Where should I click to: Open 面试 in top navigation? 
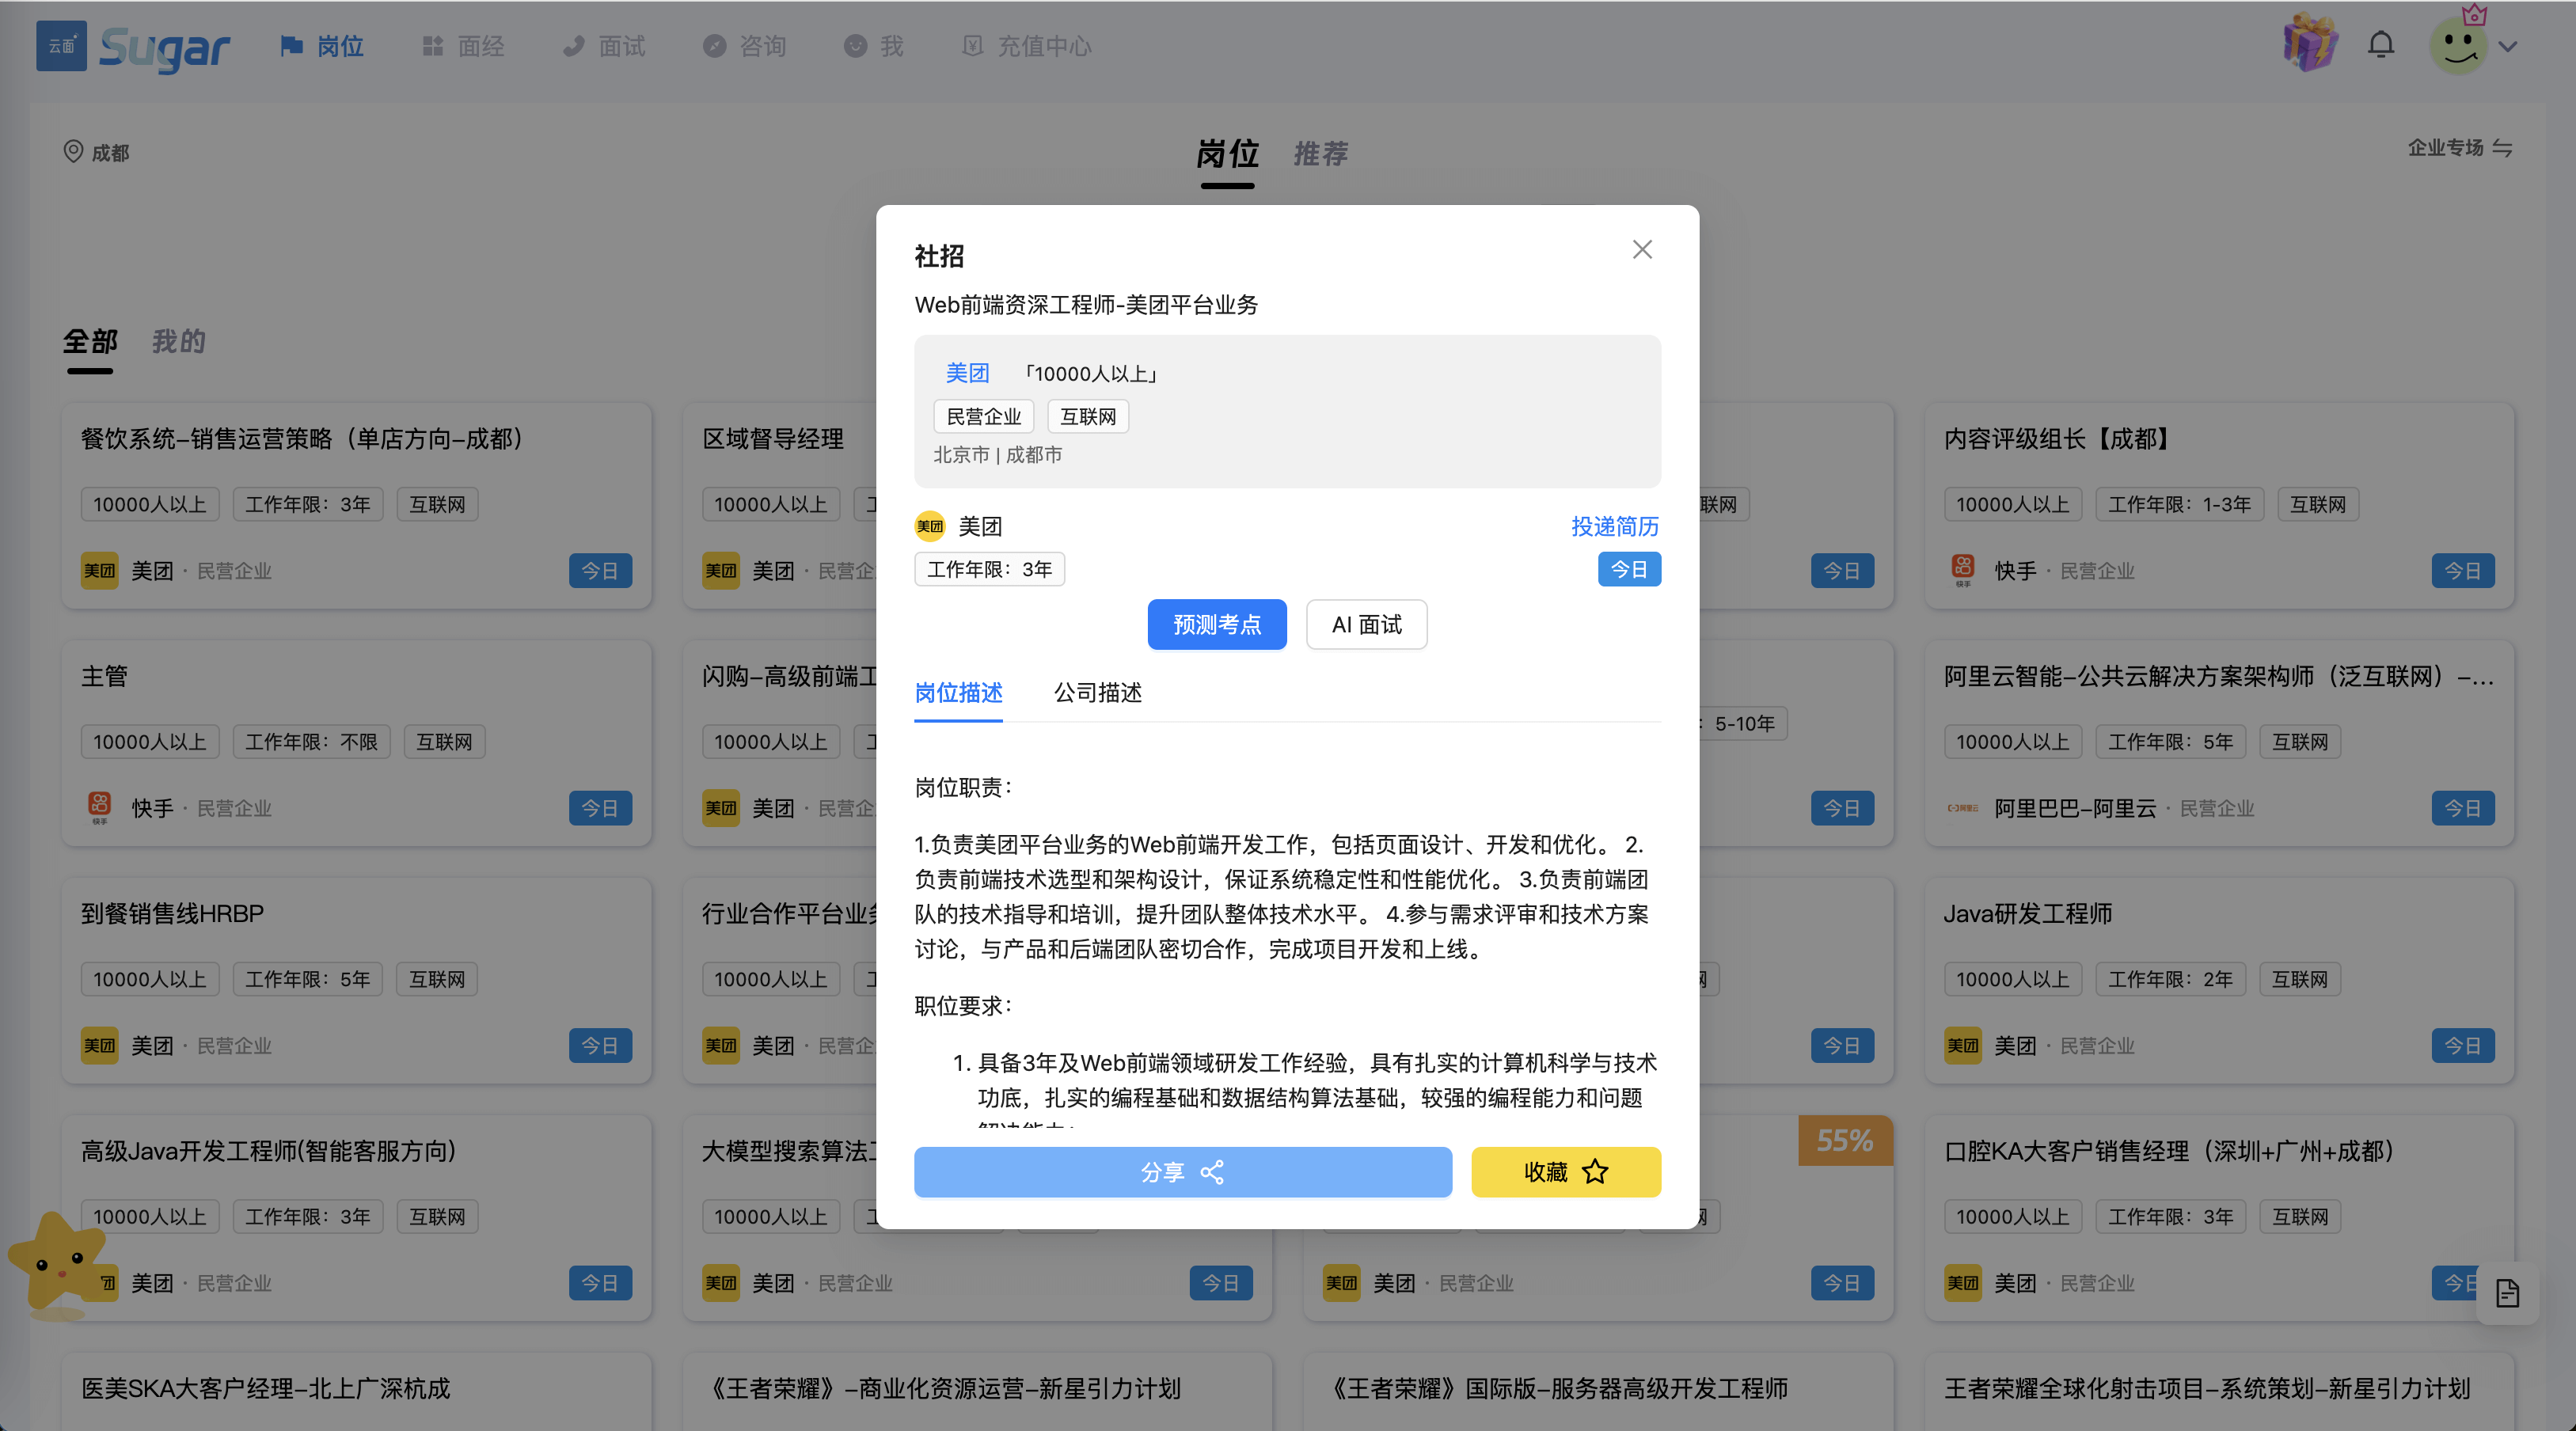tap(604, 46)
